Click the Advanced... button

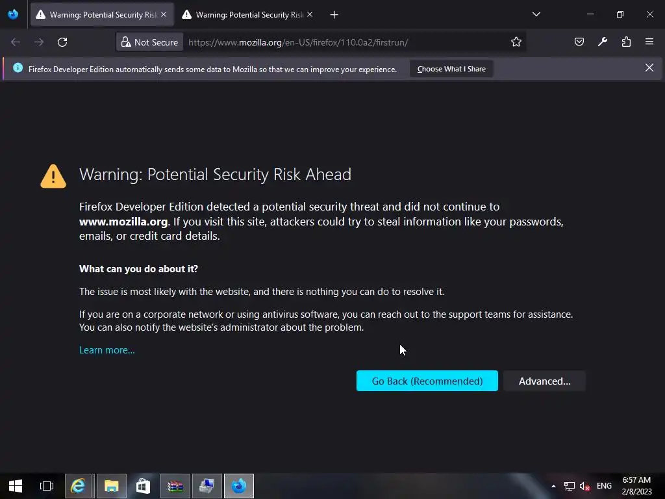[545, 381]
